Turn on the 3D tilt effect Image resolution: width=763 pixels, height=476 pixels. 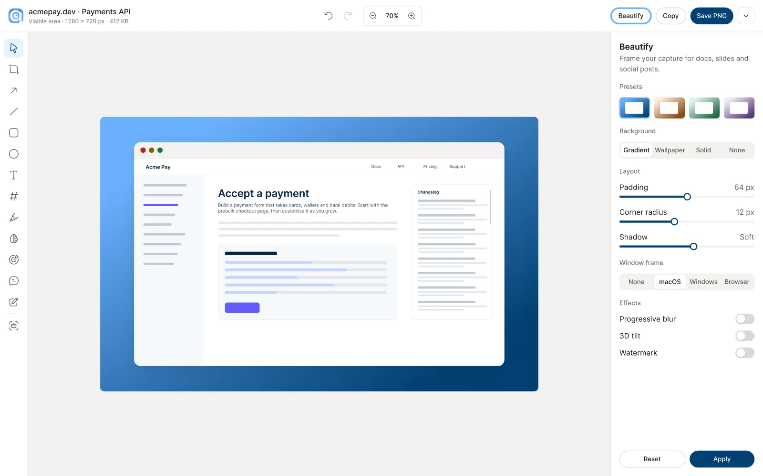point(745,336)
